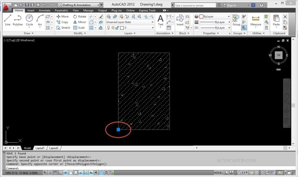Click the Erase tool icon
298x177 pixels.
[x=101, y=17]
